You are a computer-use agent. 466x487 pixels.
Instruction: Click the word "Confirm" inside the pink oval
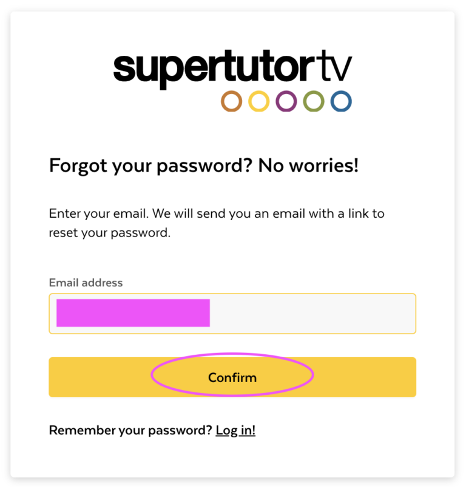tap(232, 378)
